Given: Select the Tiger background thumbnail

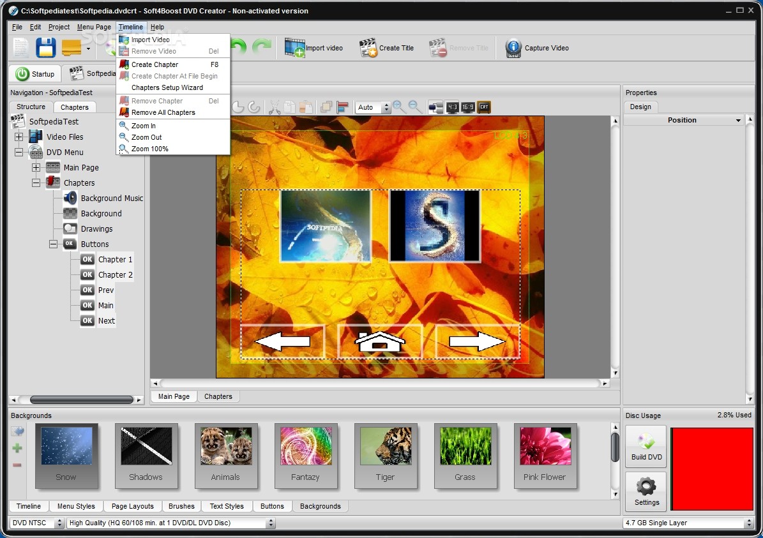Looking at the screenshot, I should click(386, 455).
